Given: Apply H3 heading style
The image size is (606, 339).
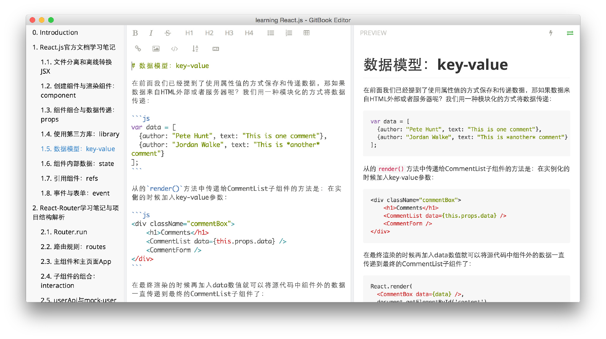Looking at the screenshot, I should [229, 33].
